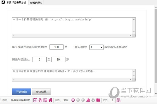Click right arrow of keyword area horizontal scrollbar
Viewport: 157px width, 104px height.
[130, 79]
